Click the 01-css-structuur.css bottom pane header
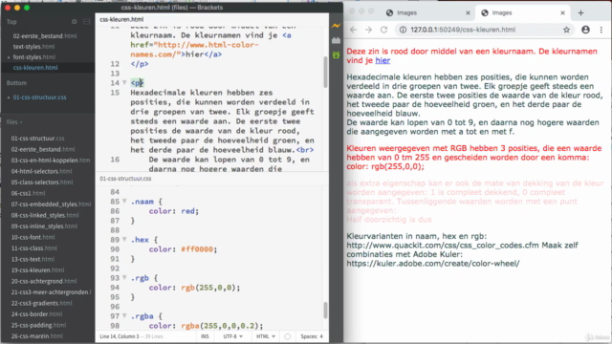Viewport: 612px width, 344px height. (125, 179)
